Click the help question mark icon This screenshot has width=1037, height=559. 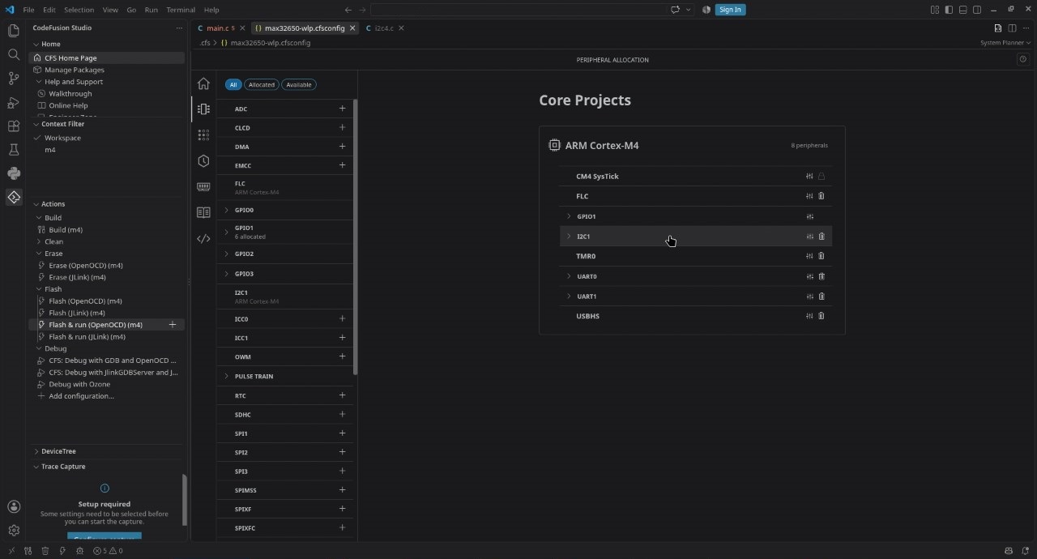pos(1023,59)
